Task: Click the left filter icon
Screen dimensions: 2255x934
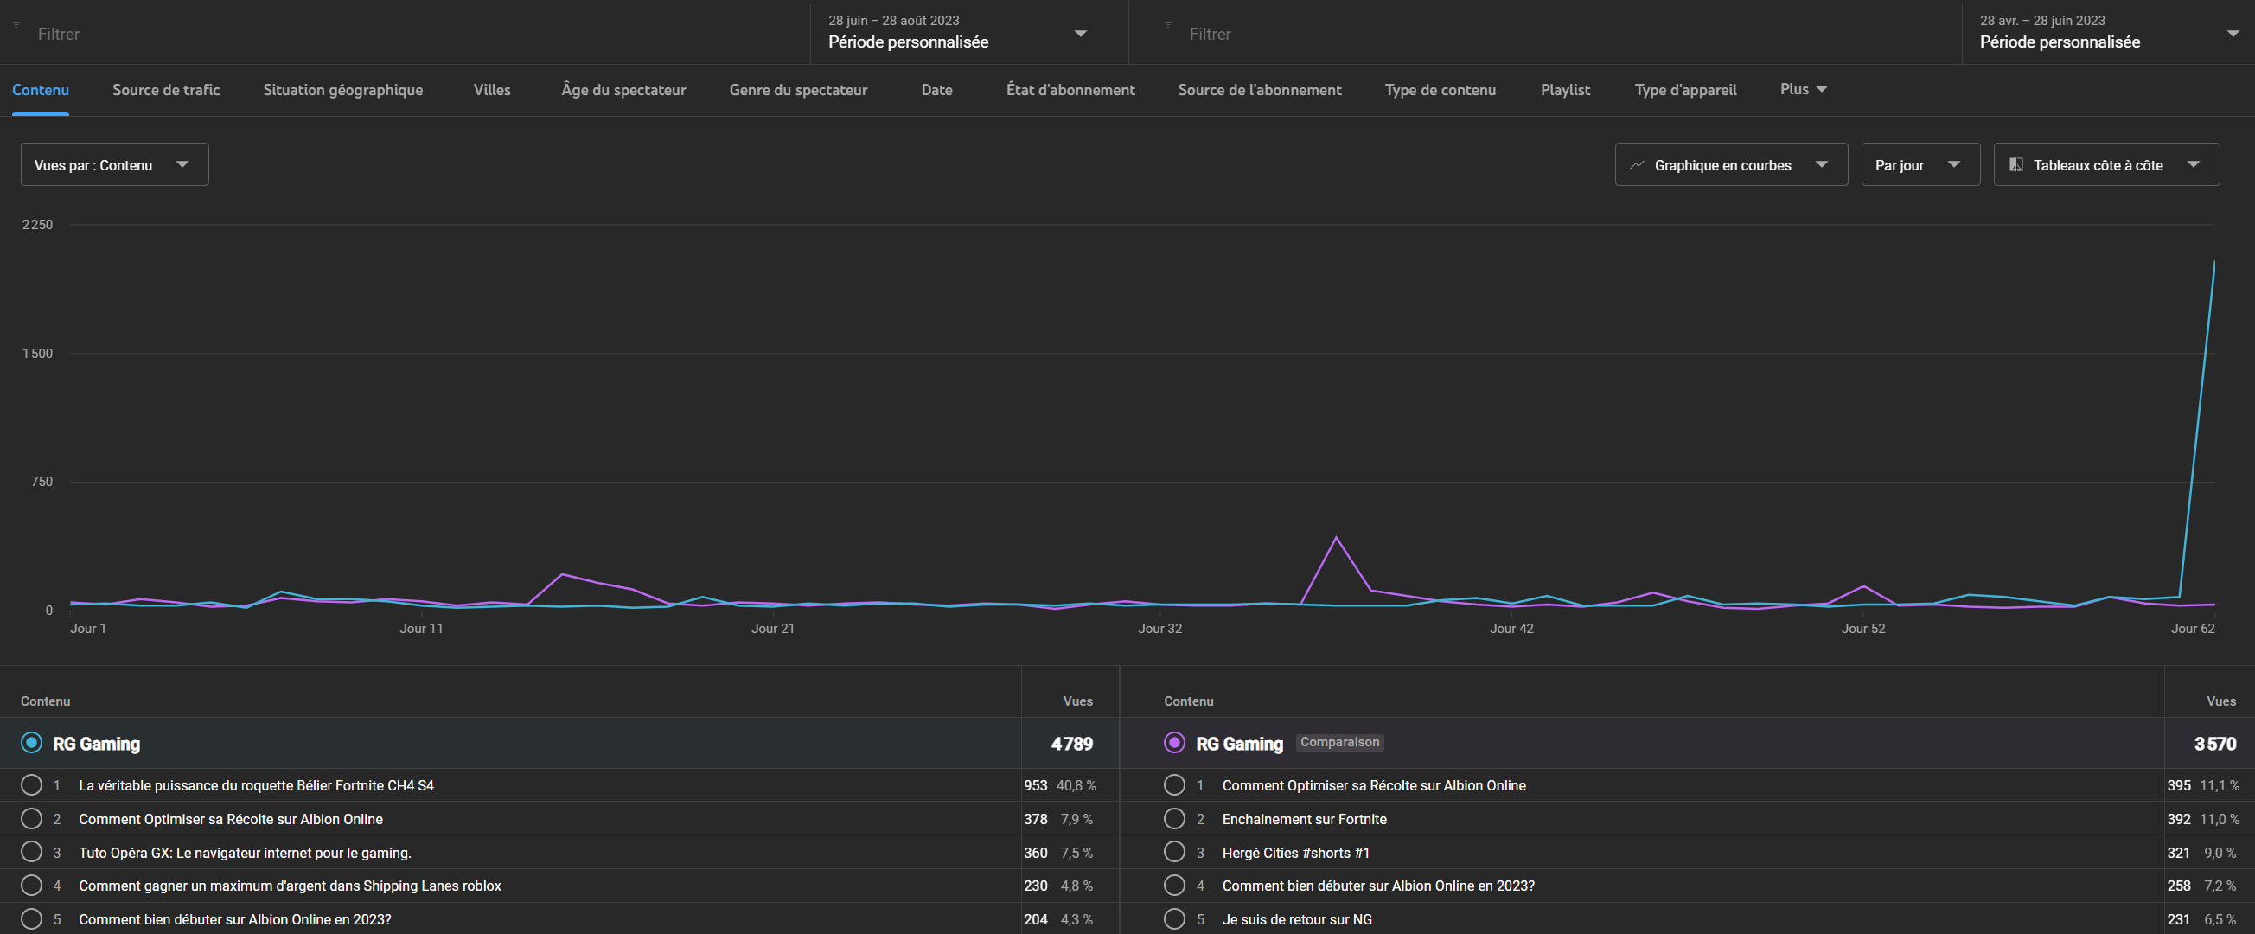Action: 16,25
